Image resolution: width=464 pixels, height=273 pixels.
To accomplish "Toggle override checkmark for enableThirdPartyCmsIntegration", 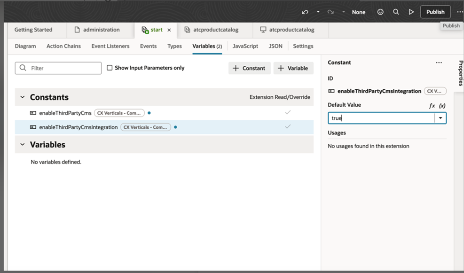I will (288, 126).
